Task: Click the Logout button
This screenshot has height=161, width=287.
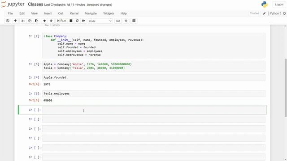Action: 279,4
